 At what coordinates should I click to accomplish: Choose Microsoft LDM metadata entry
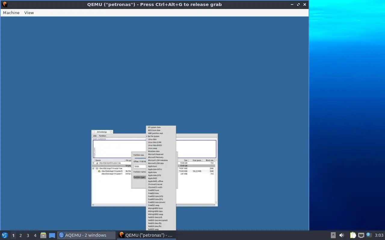[161, 160]
